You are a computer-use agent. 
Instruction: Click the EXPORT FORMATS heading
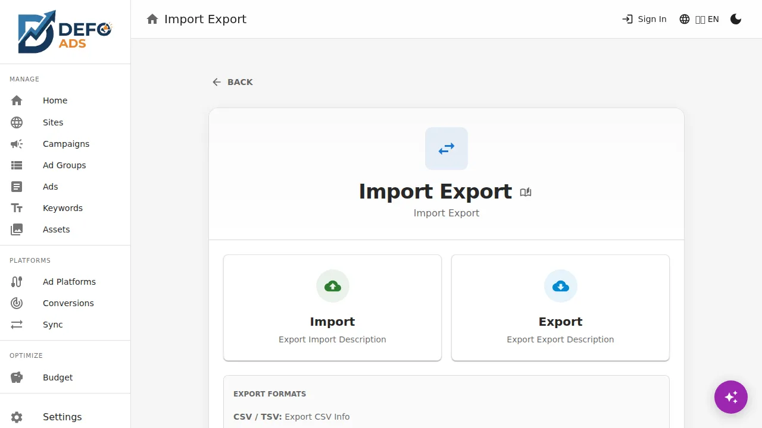coord(270,394)
